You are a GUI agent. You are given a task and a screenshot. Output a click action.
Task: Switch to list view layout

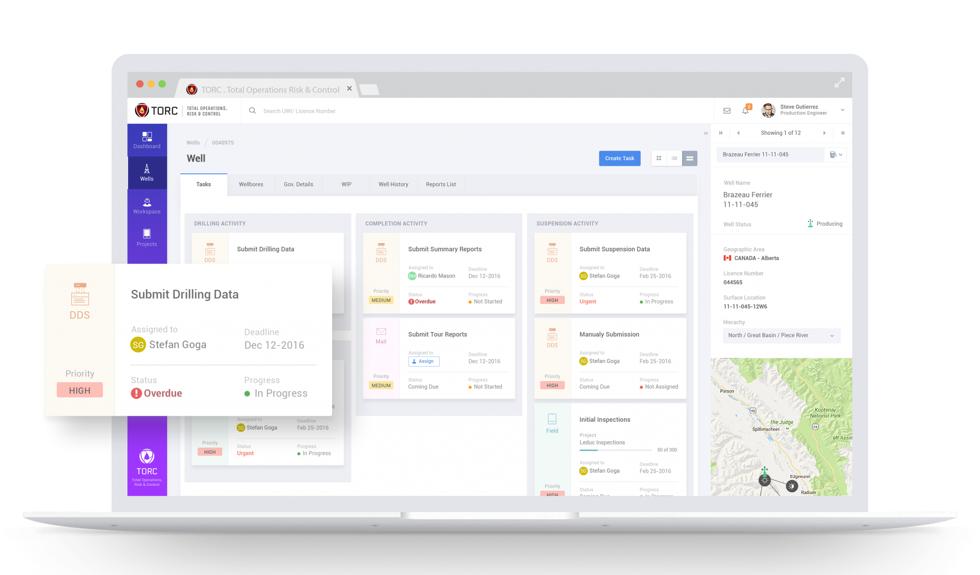click(x=674, y=158)
